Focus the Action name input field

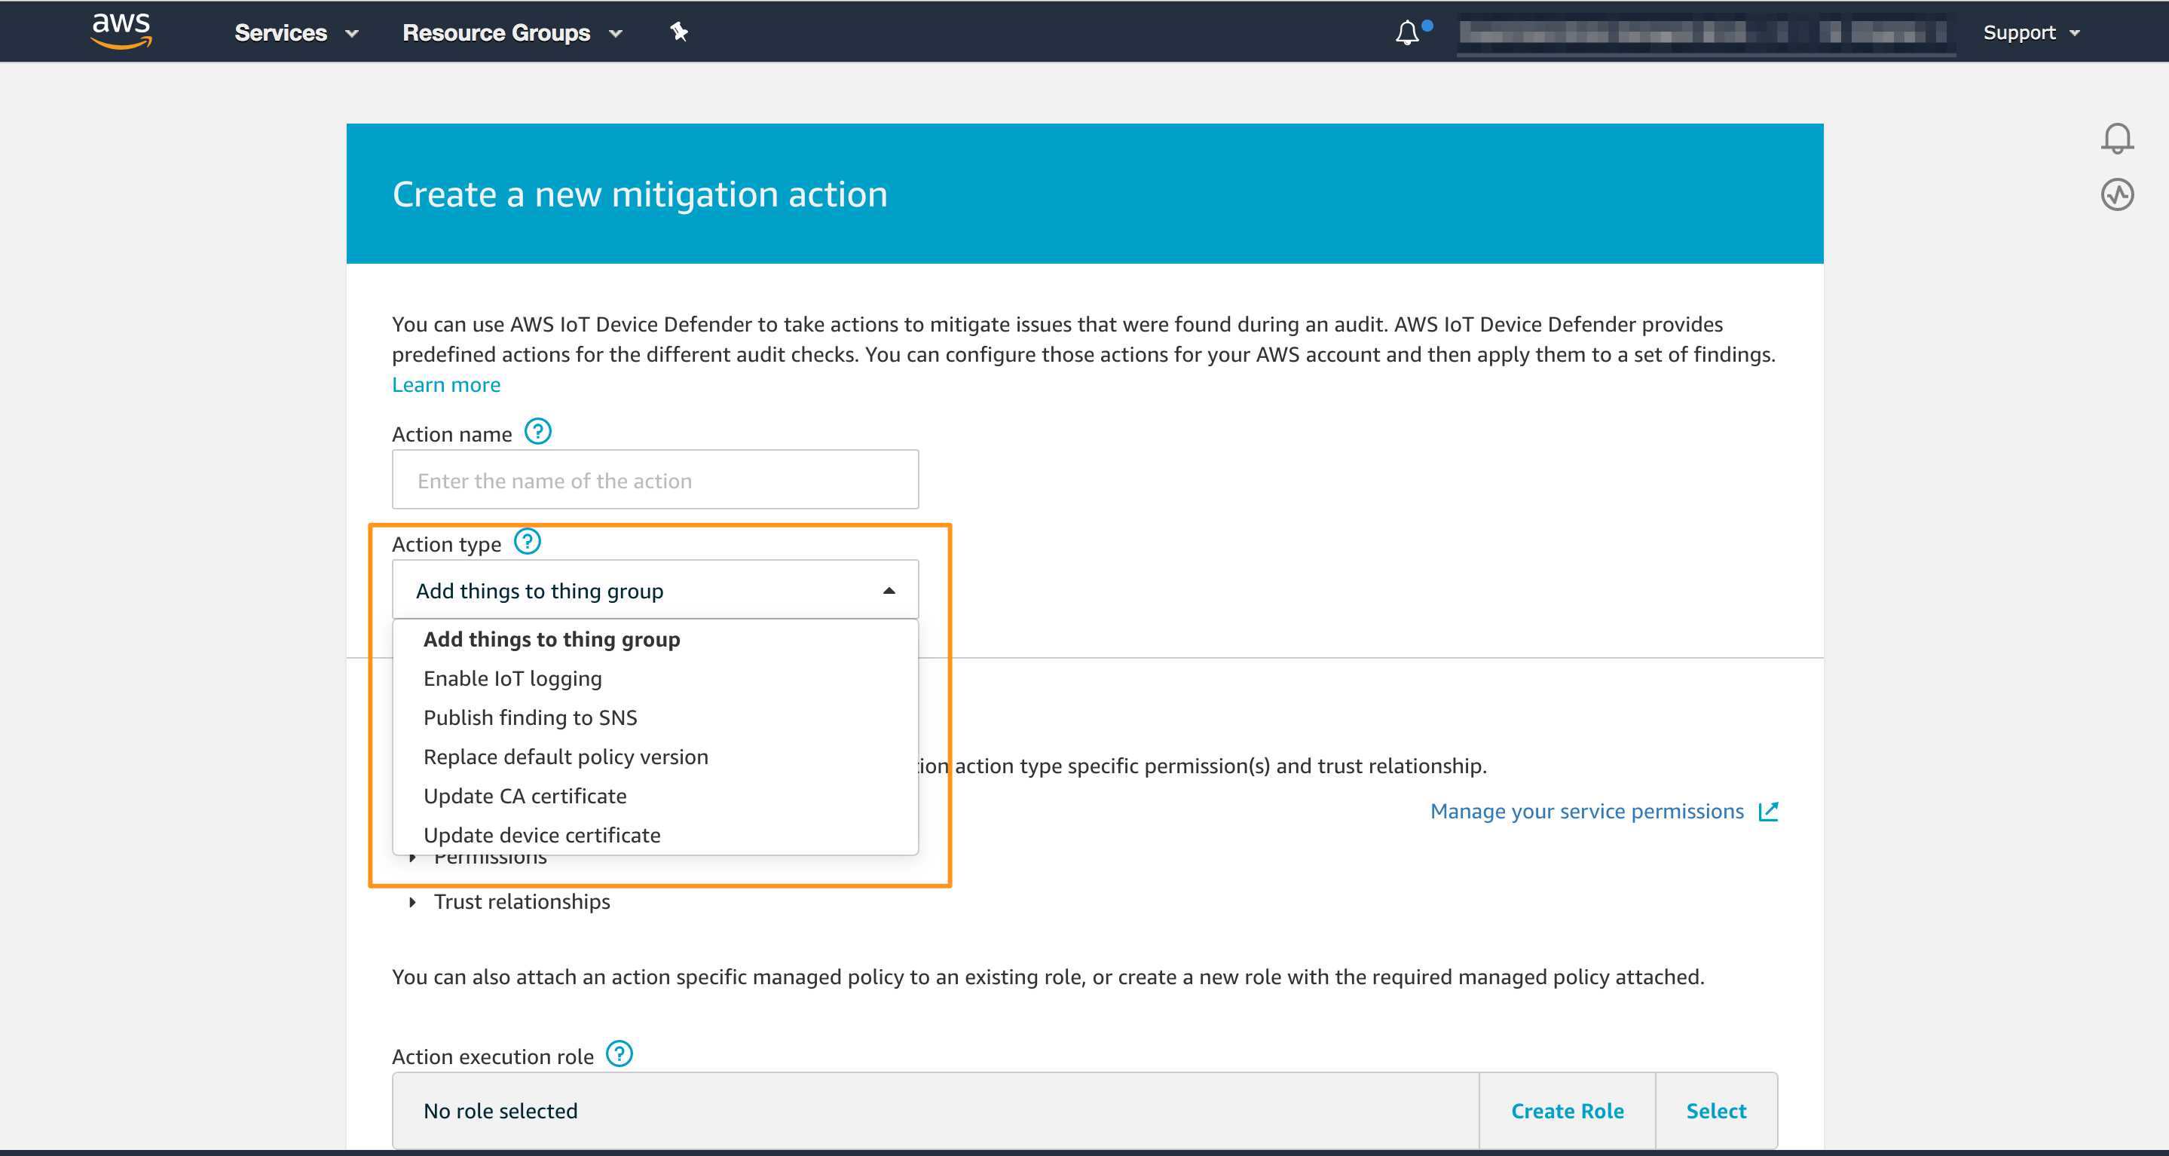point(655,479)
